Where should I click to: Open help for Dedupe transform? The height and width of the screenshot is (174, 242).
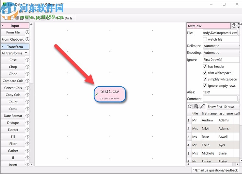coord(27,123)
